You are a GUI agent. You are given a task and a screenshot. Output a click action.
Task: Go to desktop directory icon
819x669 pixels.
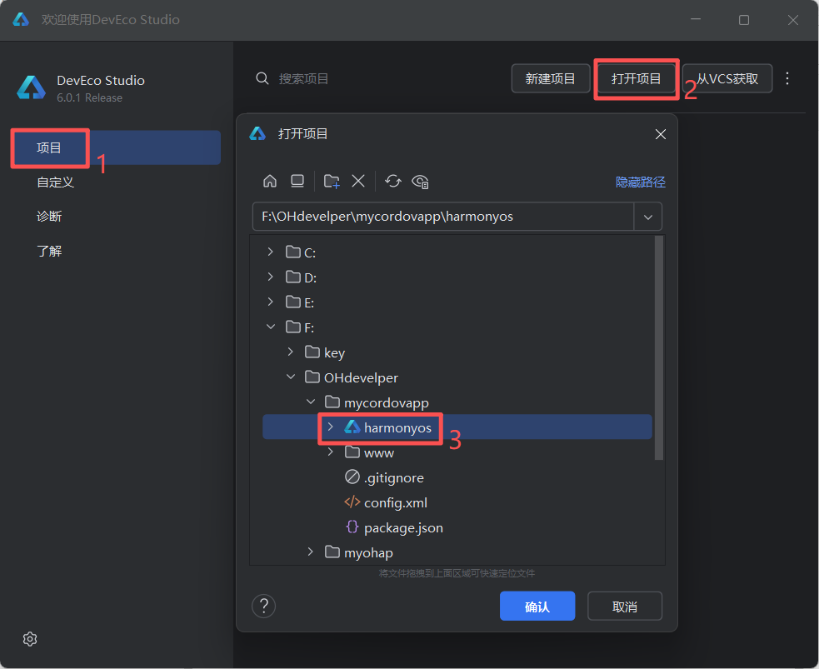tap(297, 182)
